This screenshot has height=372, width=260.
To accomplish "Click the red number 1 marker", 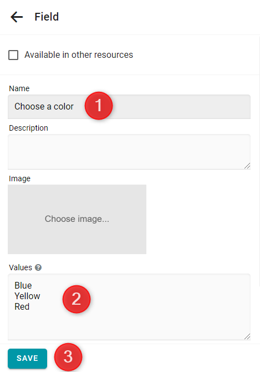I will pyautogui.click(x=99, y=106).
